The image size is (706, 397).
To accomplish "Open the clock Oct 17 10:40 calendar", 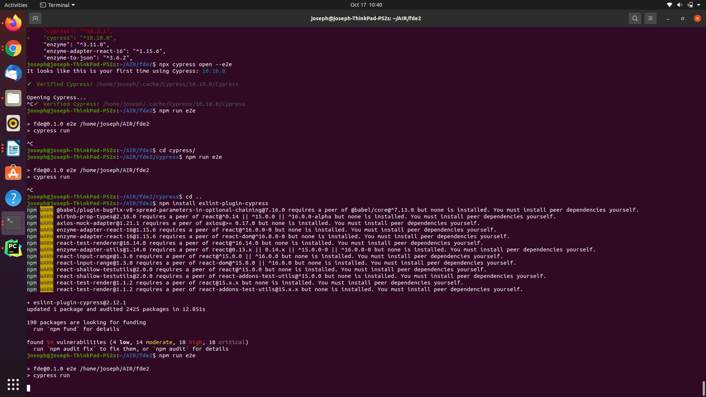I will [366, 5].
